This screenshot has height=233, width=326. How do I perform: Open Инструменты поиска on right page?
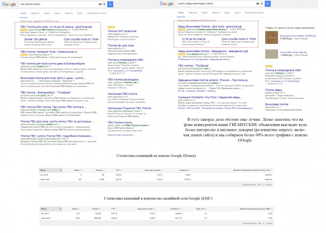(x=254, y=13)
